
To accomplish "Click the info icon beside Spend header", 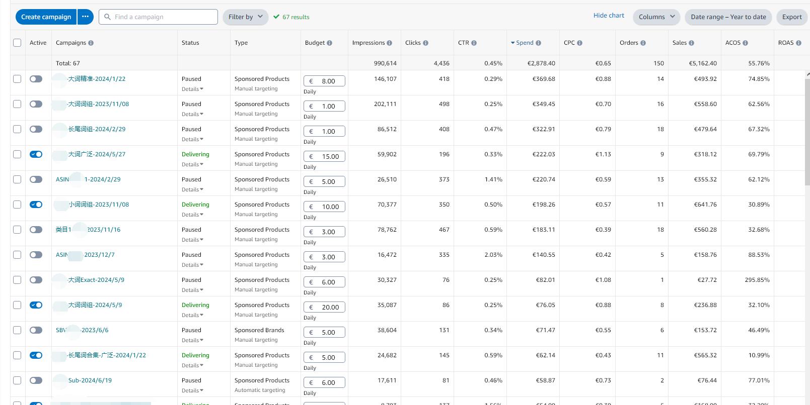I will 538,43.
